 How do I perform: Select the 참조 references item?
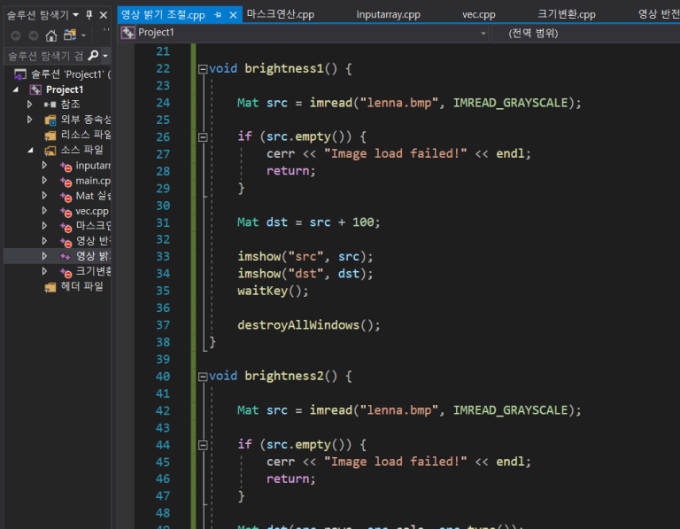[70, 105]
